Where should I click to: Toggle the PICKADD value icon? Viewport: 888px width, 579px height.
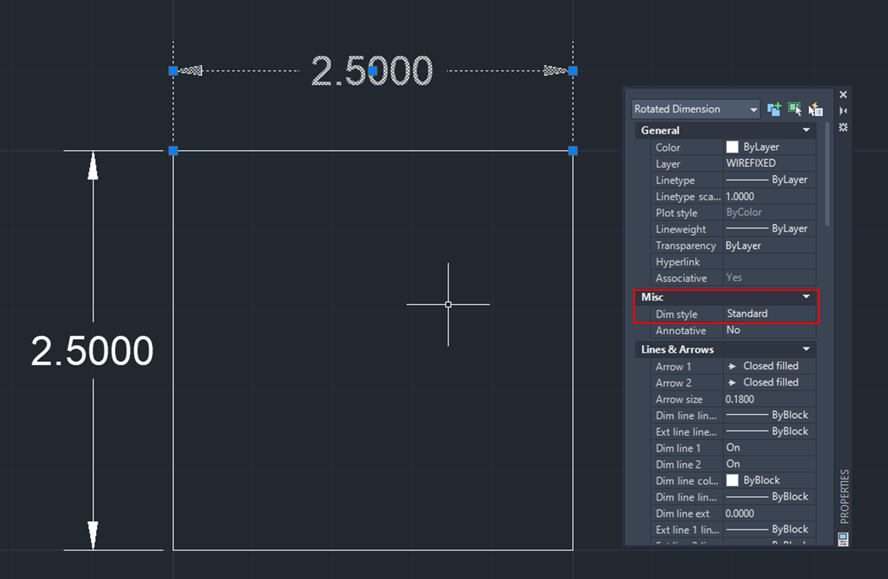click(x=774, y=109)
